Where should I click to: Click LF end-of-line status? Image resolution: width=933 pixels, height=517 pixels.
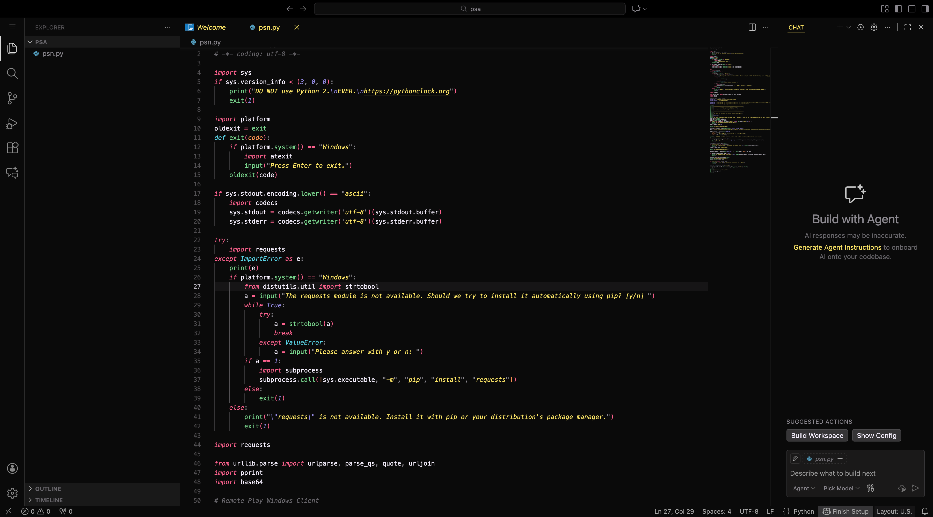tap(770, 511)
